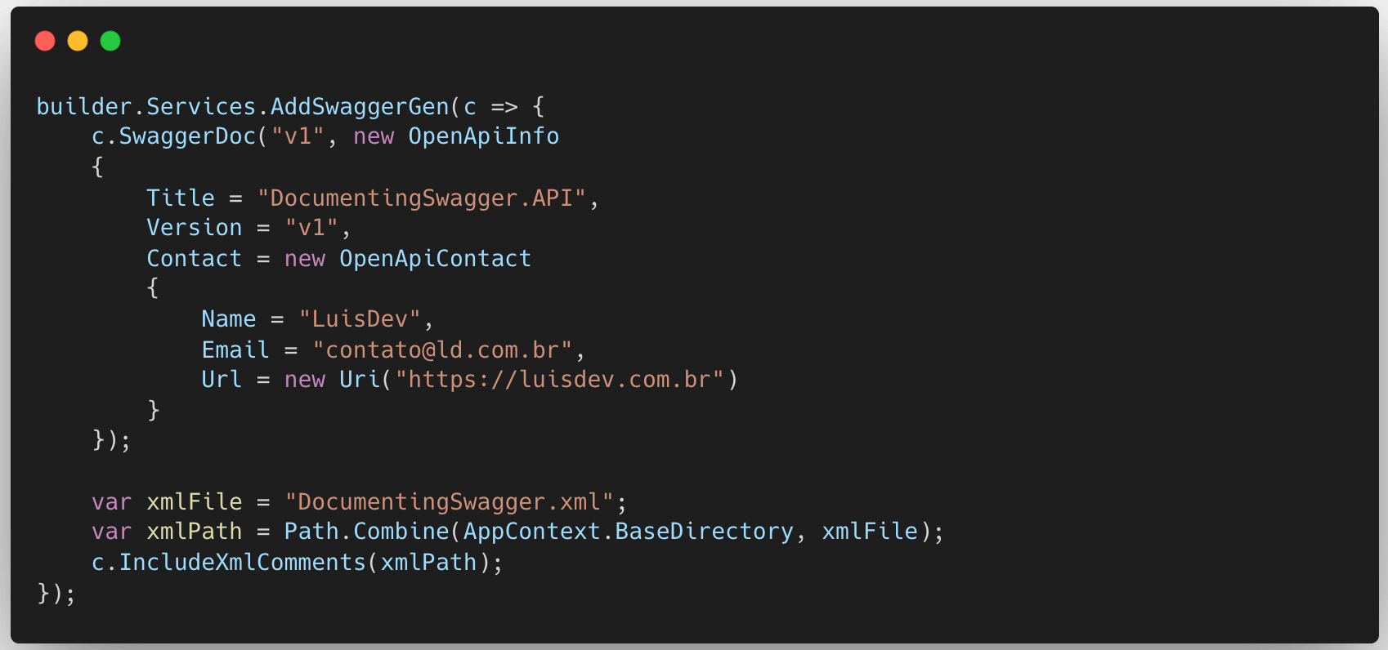Click AppContext.BaseDirectory in the code
The height and width of the screenshot is (650, 1388).
(x=628, y=532)
